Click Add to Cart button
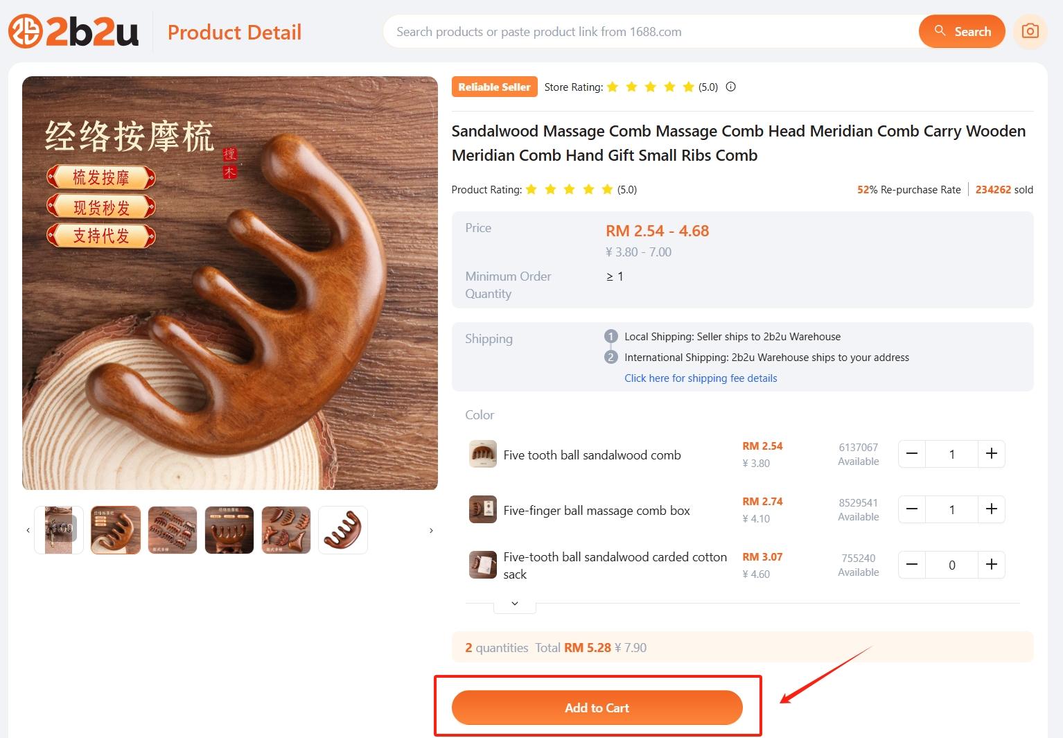 click(597, 708)
